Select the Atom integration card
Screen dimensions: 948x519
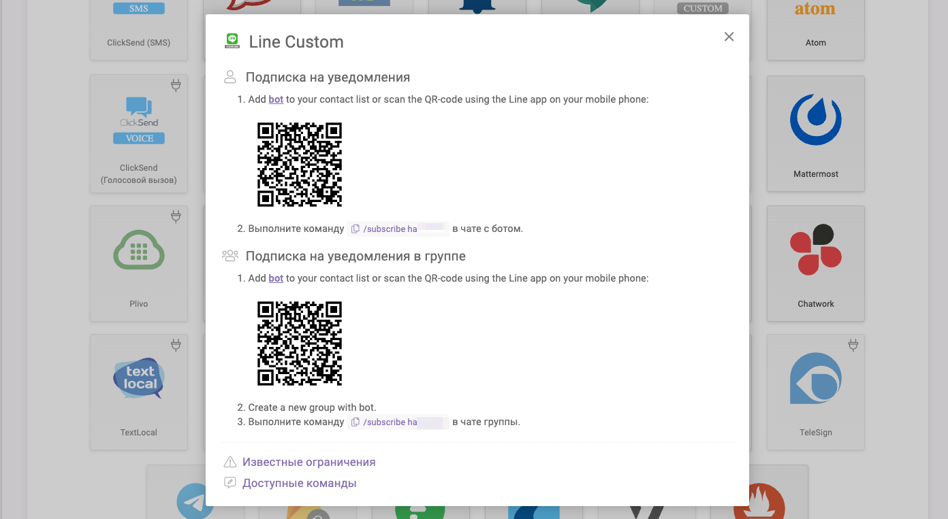point(816,30)
